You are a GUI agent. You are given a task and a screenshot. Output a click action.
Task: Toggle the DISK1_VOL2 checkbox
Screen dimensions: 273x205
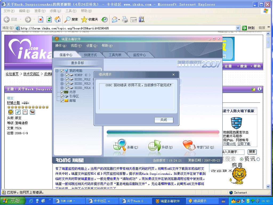67,79
